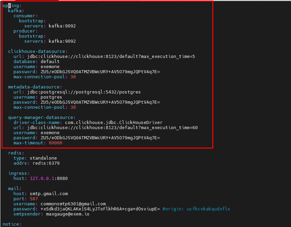291x227 pixels.
Task: Click the JDBC url ending in max_execution_time=5
Action: click(x=111, y=57)
